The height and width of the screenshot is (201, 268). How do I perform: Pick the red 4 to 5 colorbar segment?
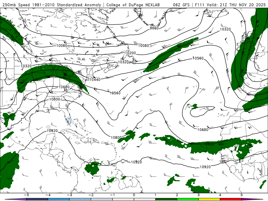pyautogui.click(x=231, y=199)
